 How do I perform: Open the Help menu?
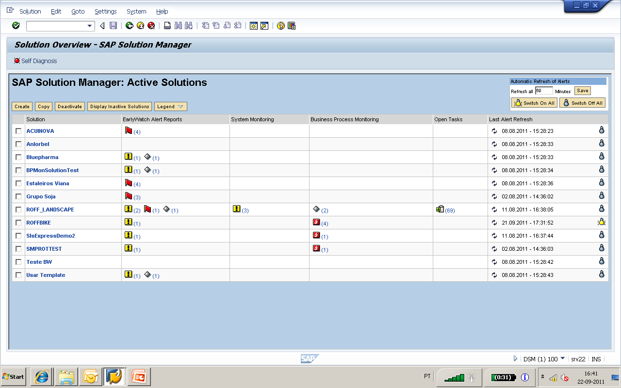click(162, 11)
